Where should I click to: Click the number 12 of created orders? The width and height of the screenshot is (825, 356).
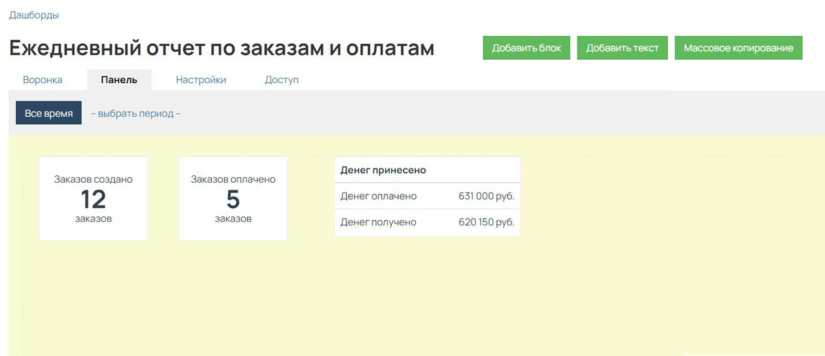(93, 199)
